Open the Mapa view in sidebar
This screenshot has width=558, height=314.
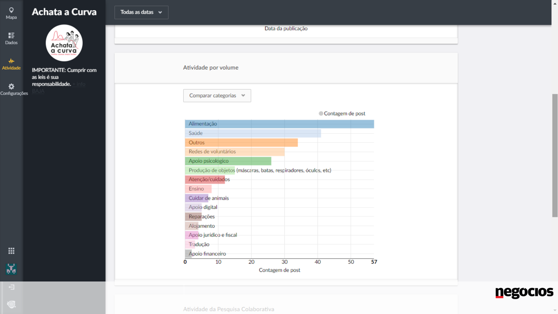(x=11, y=13)
